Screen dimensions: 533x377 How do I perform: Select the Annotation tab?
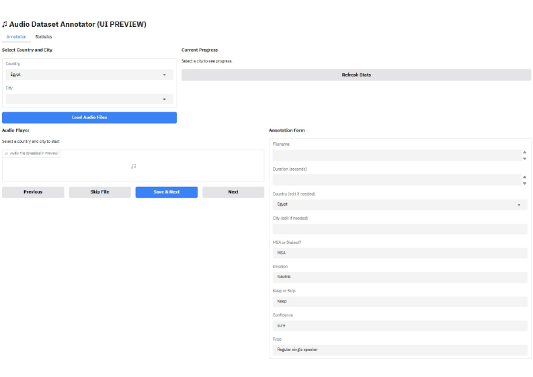coord(16,37)
